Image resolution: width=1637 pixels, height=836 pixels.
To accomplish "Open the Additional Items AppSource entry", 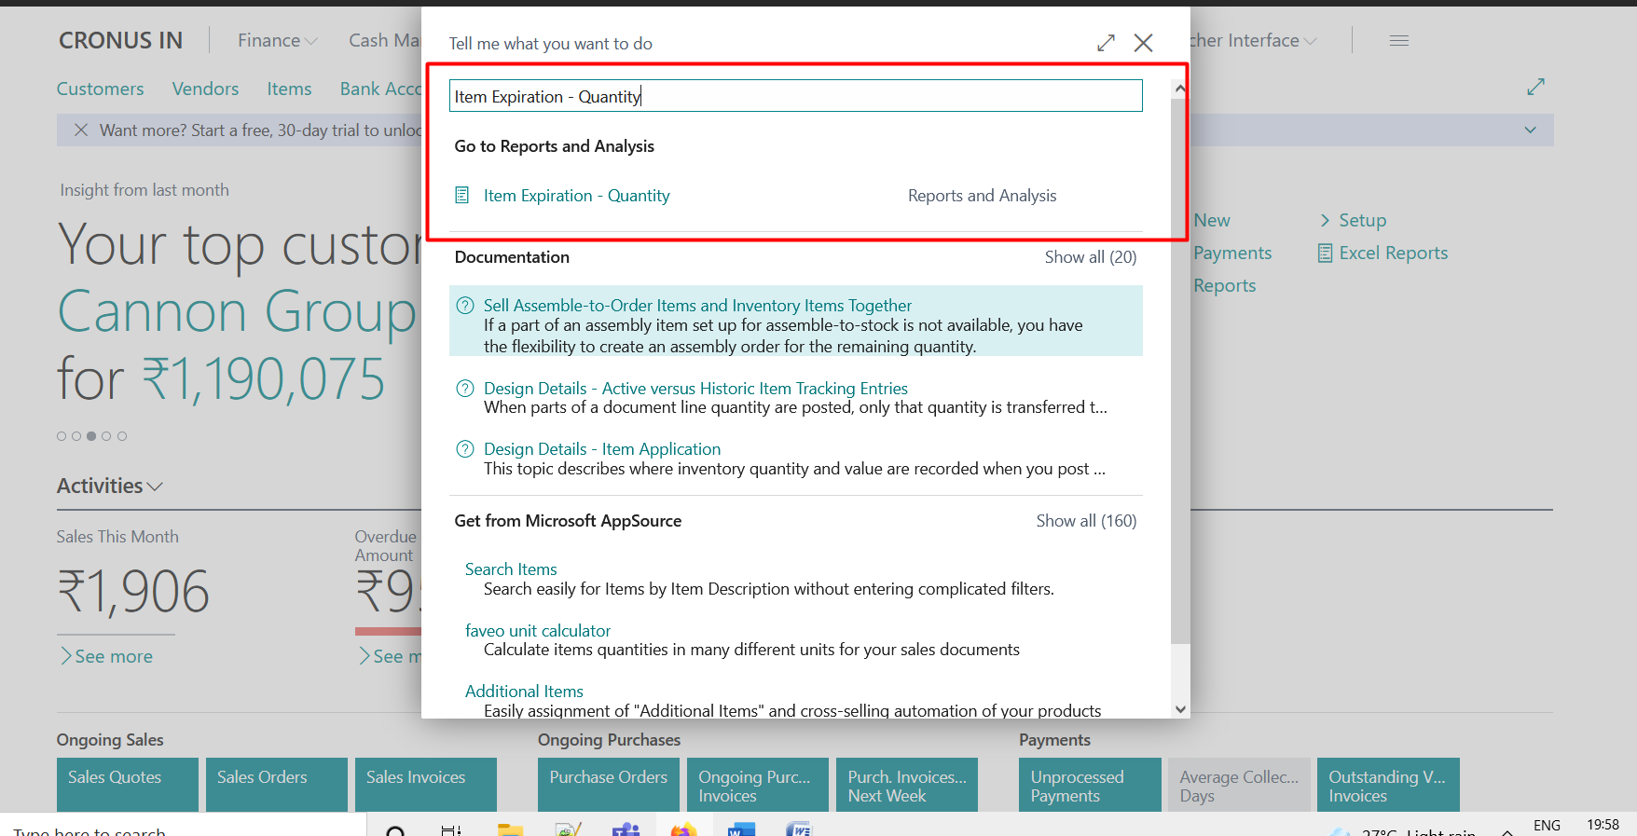I will pyautogui.click(x=524, y=692).
